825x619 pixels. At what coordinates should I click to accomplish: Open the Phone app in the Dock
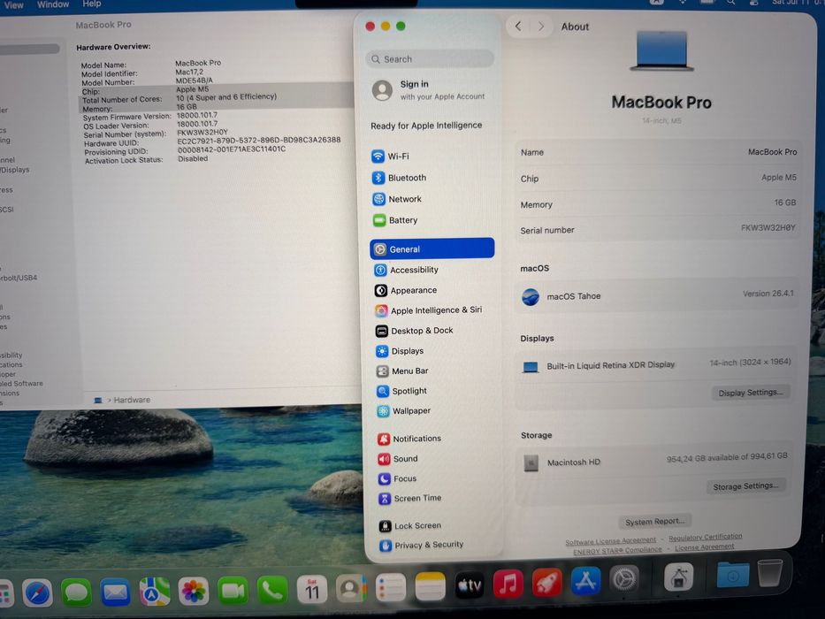click(272, 591)
